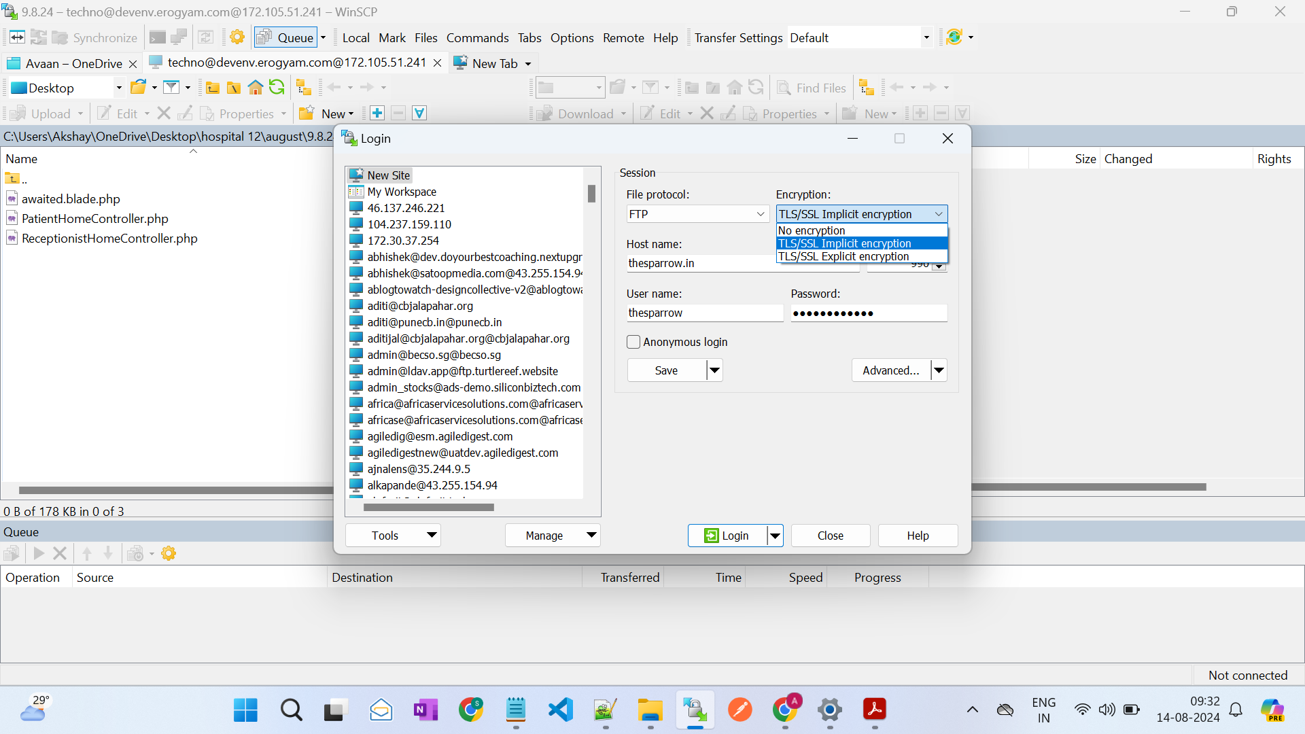
Task: Open a New Tab
Action: [x=492, y=63]
